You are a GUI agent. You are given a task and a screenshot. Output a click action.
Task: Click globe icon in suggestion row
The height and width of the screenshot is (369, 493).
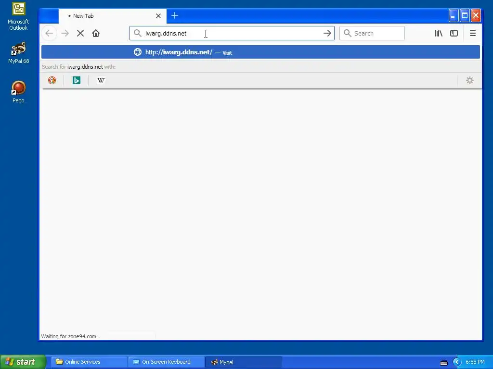pos(138,52)
